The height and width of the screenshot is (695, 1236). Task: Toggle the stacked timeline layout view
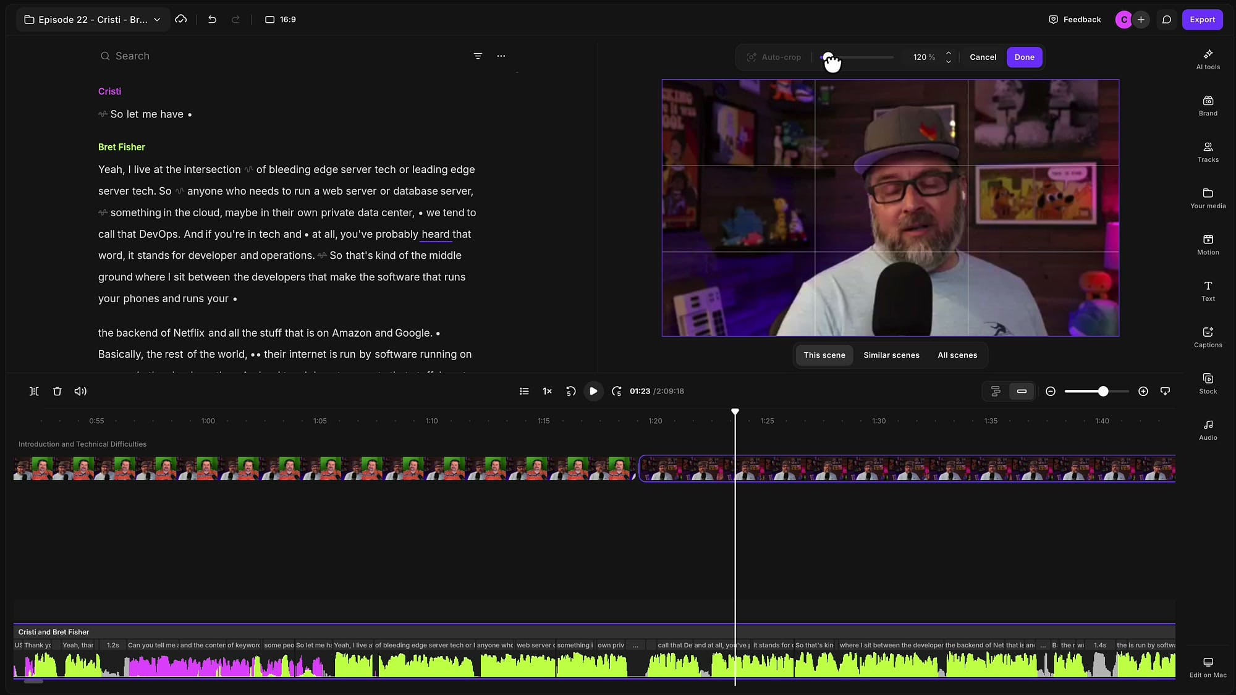click(x=996, y=391)
